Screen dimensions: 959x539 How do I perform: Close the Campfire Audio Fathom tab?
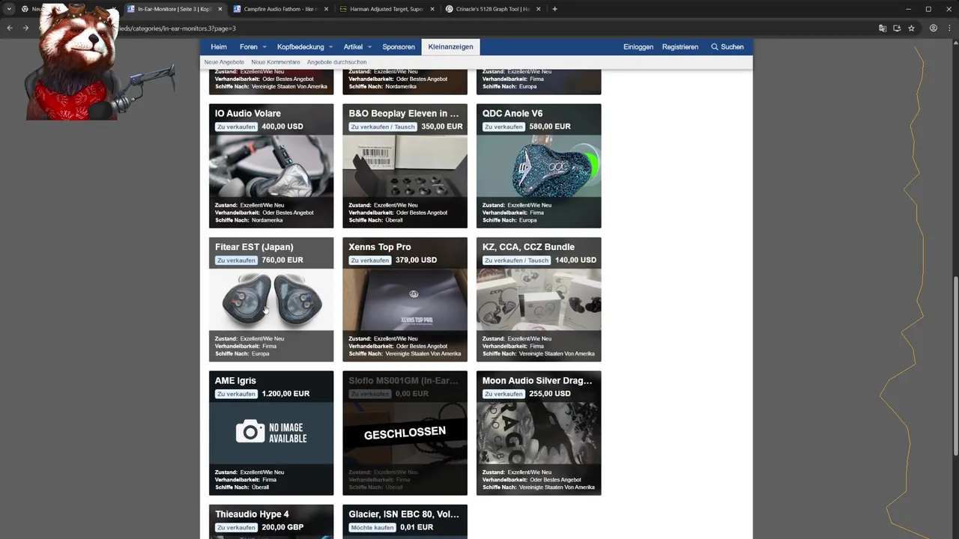326,9
